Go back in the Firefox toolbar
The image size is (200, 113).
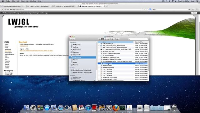(x=2, y=9)
